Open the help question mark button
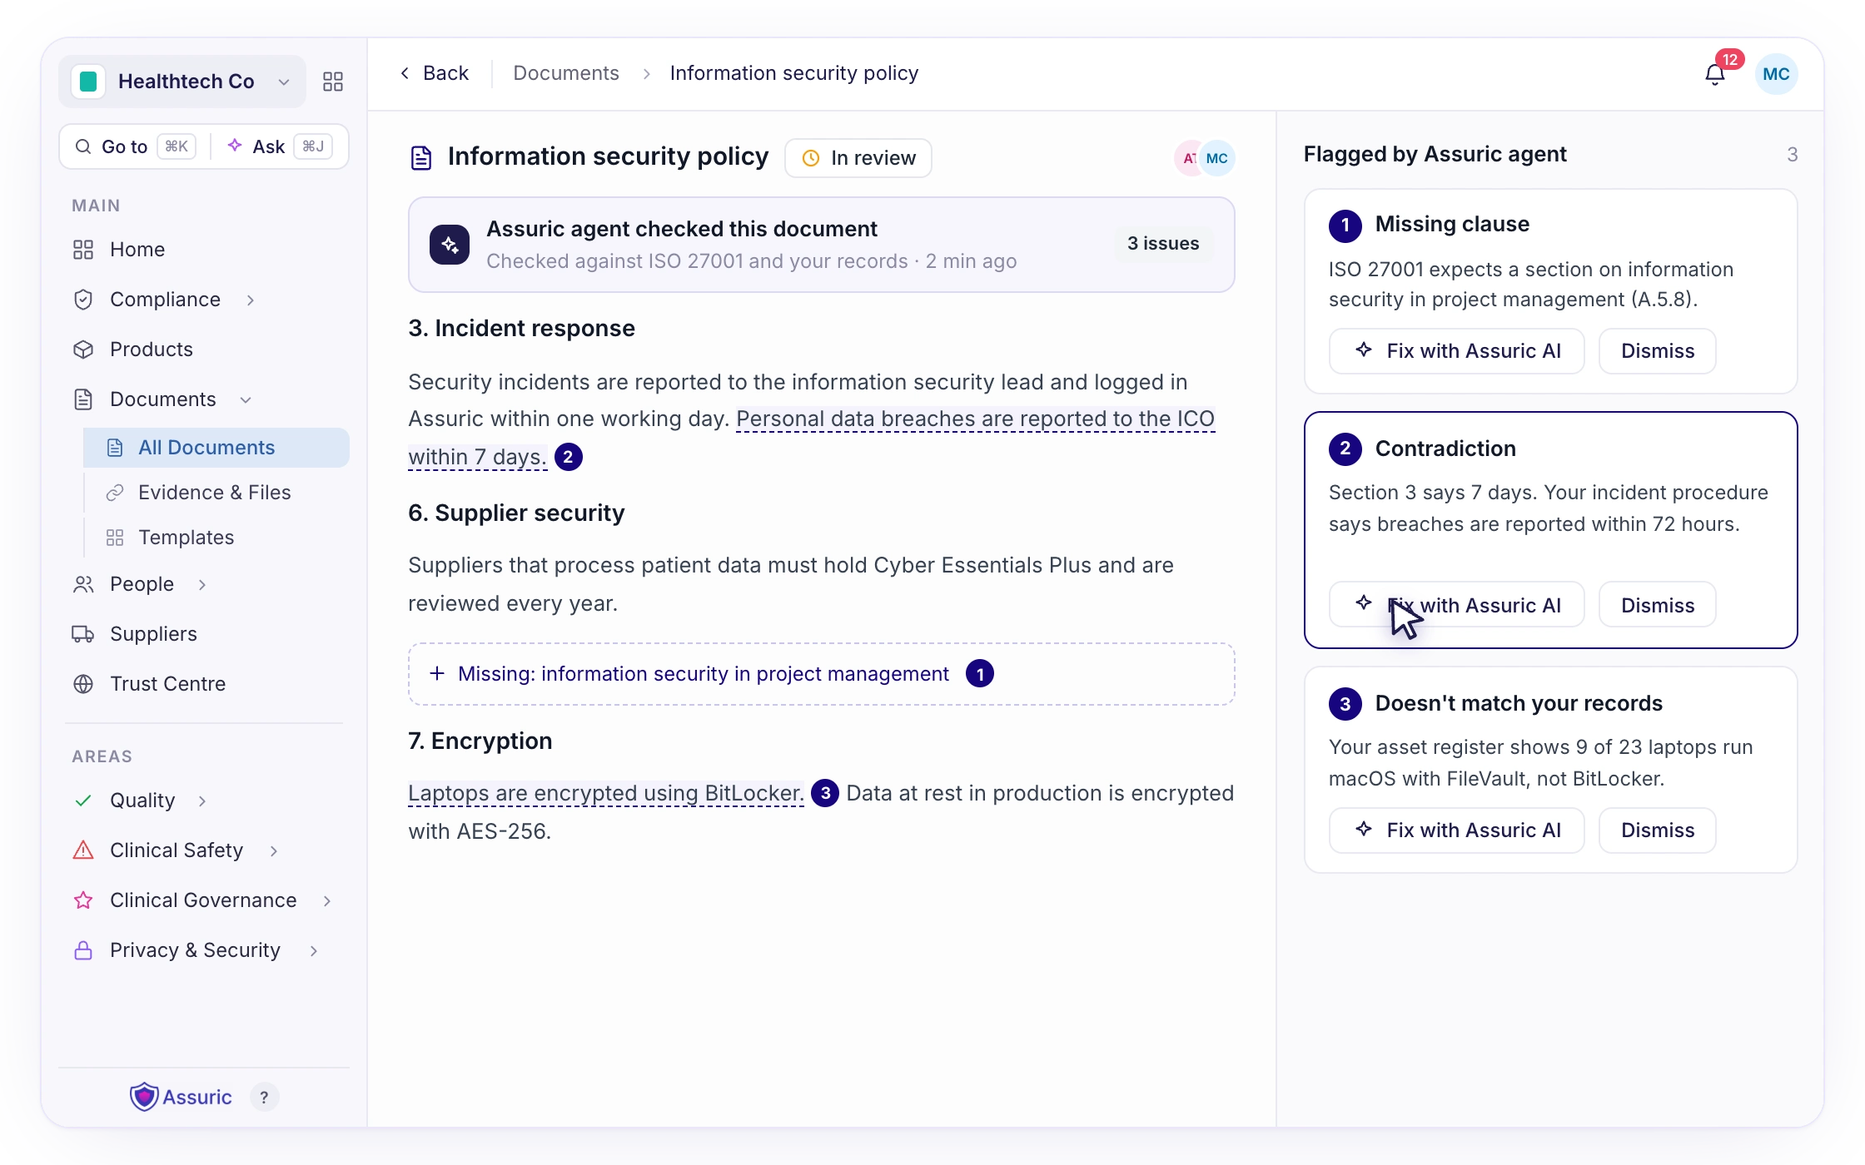 tap(265, 1098)
